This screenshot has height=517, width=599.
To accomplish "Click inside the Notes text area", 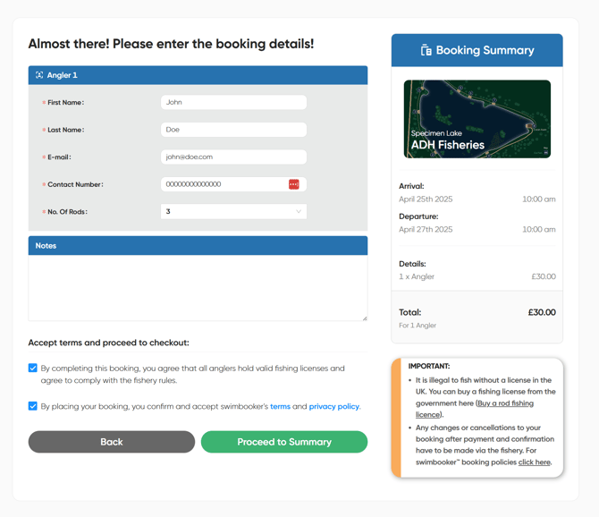I will point(198,288).
